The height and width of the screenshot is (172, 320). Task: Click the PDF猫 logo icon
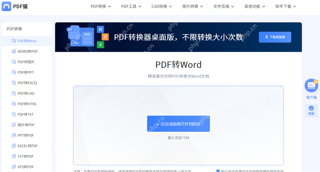6,6
